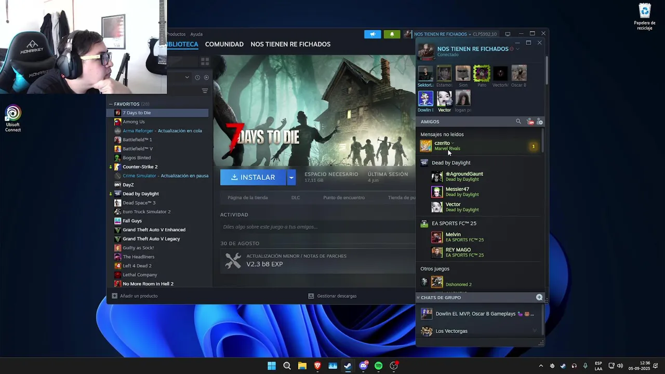This screenshot has width=665, height=374.
Task: Create new group chat plus icon
Action: 539,298
